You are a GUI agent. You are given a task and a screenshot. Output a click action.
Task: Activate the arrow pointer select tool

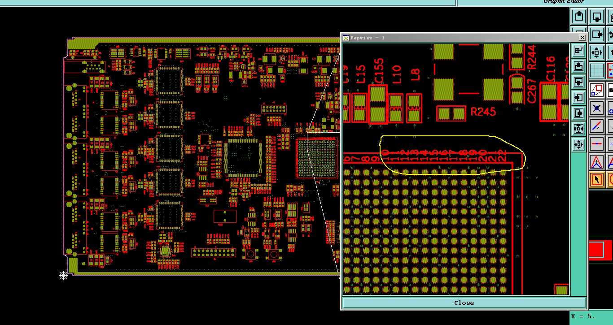point(596,179)
